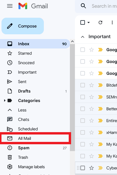Click the Spam count 27
This screenshot has height=175, width=117.
(x=65, y=148)
